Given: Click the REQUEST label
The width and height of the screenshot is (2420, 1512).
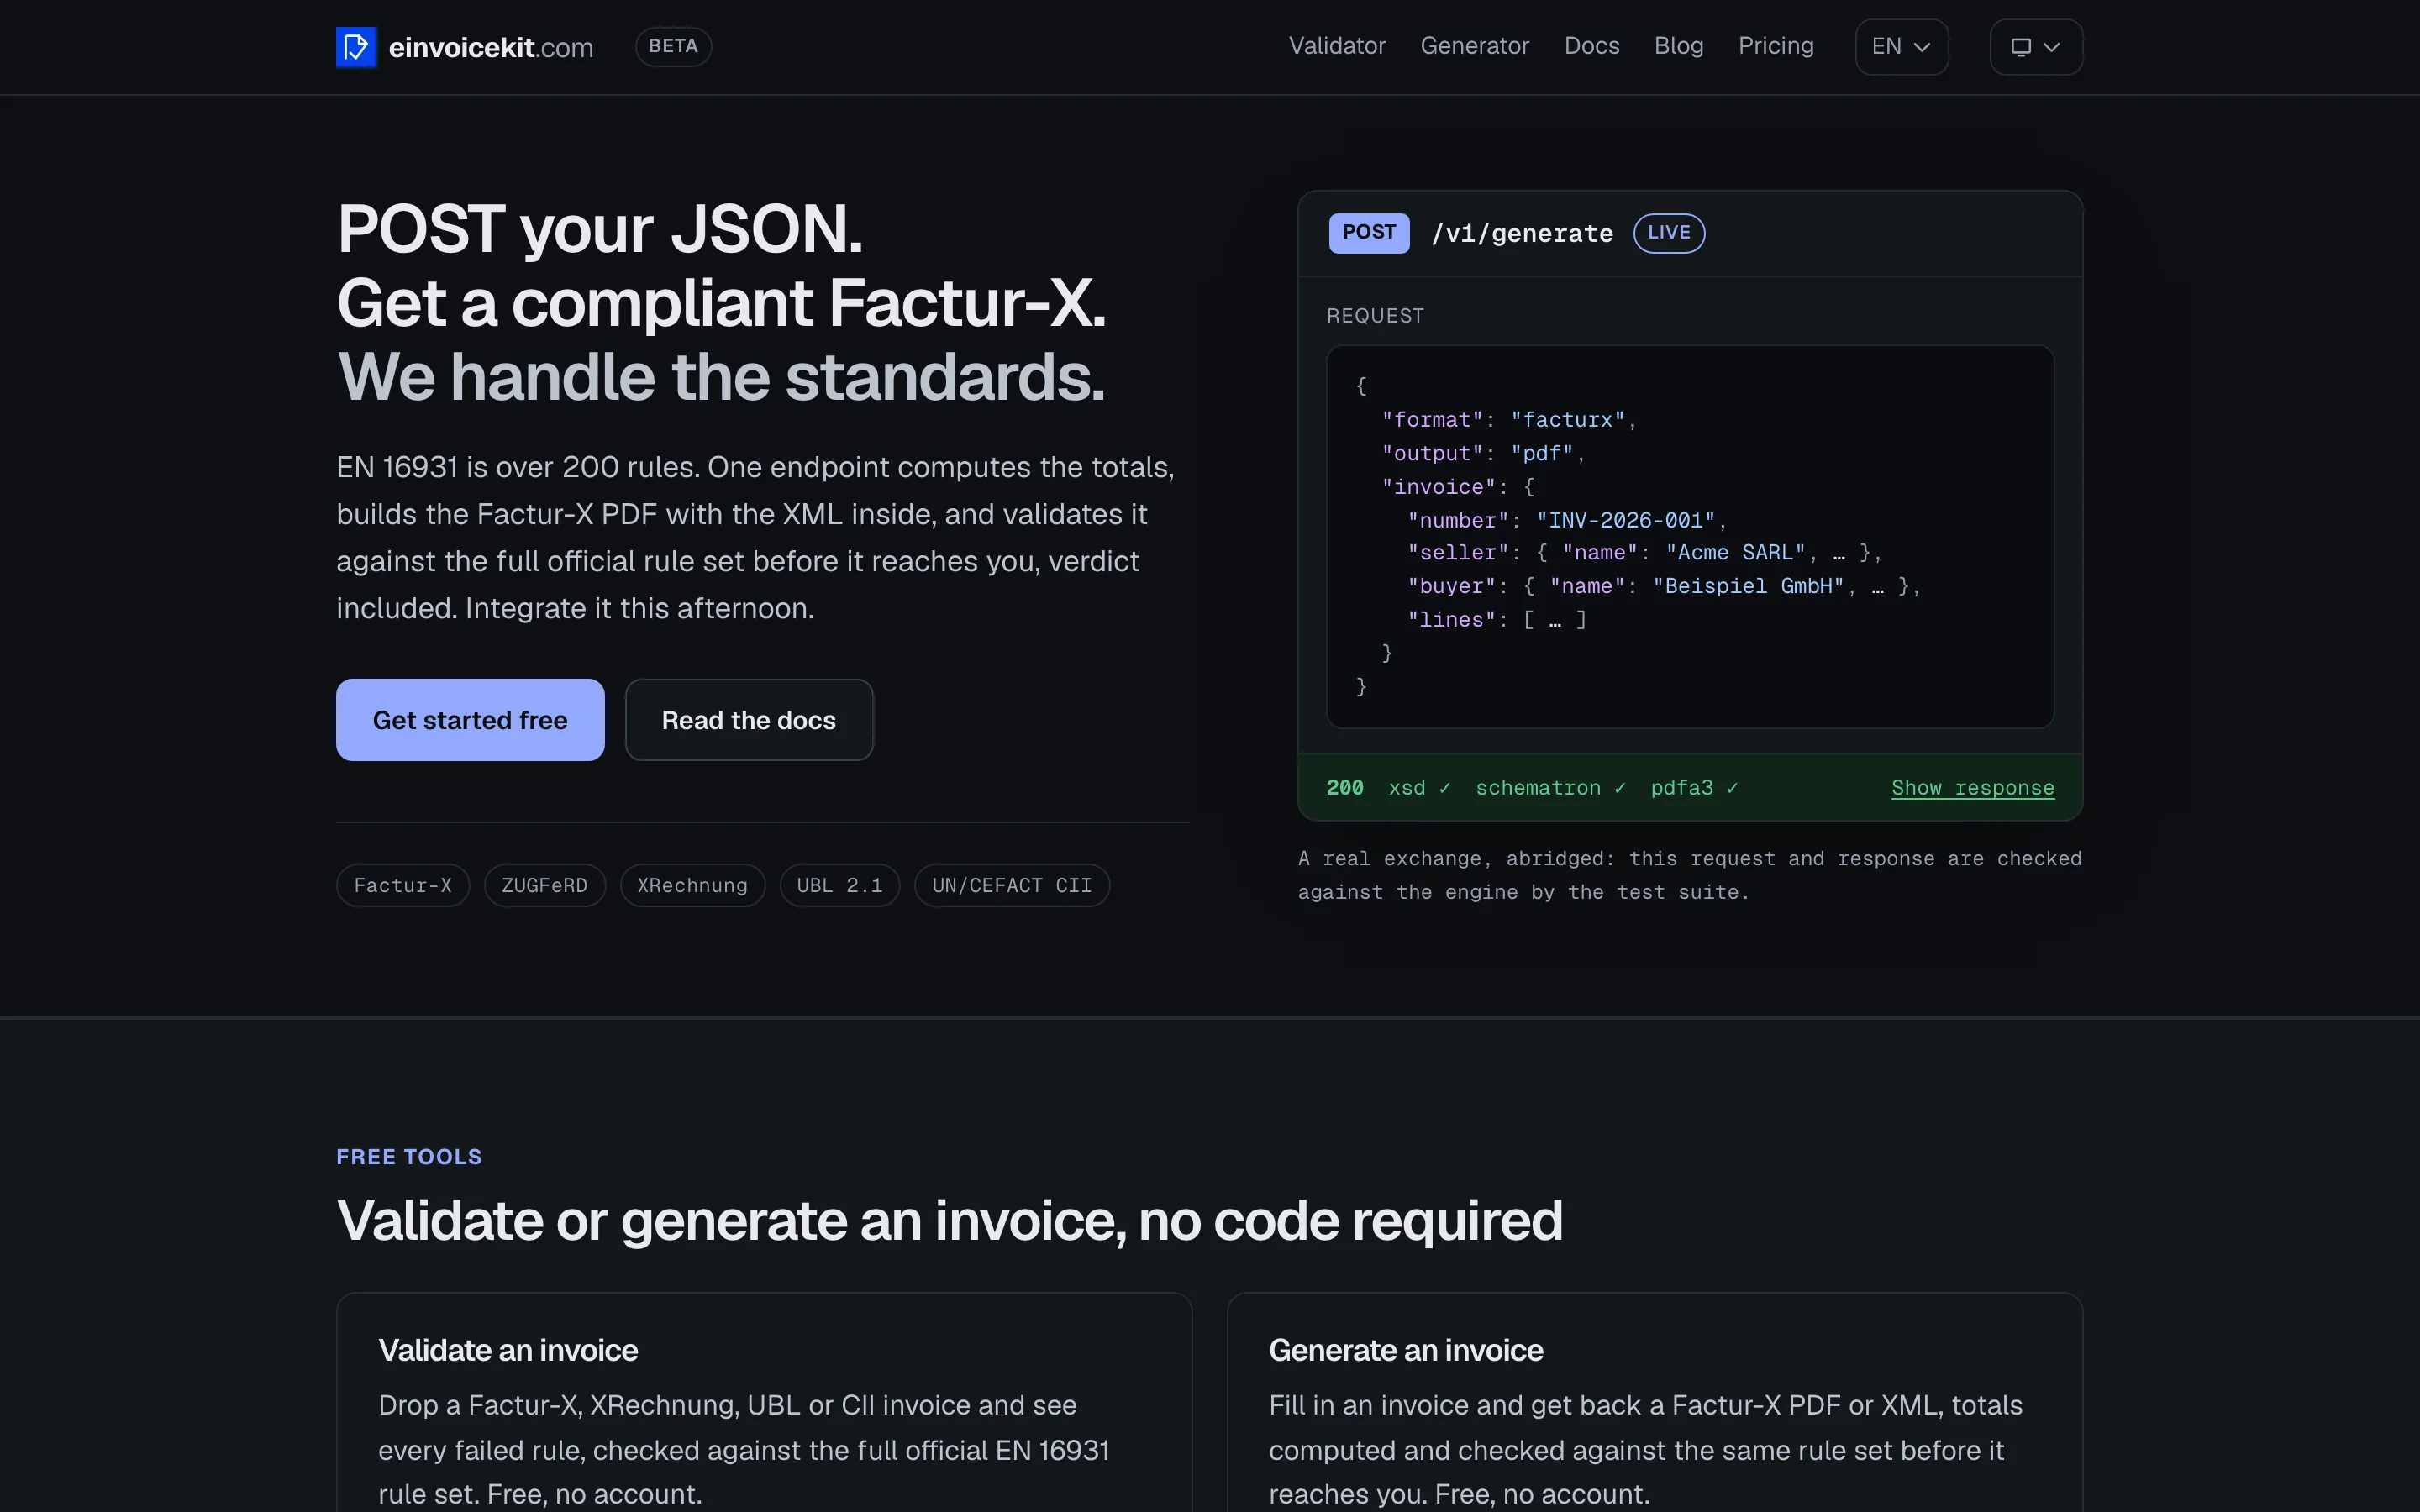Looking at the screenshot, I should coord(1375,316).
